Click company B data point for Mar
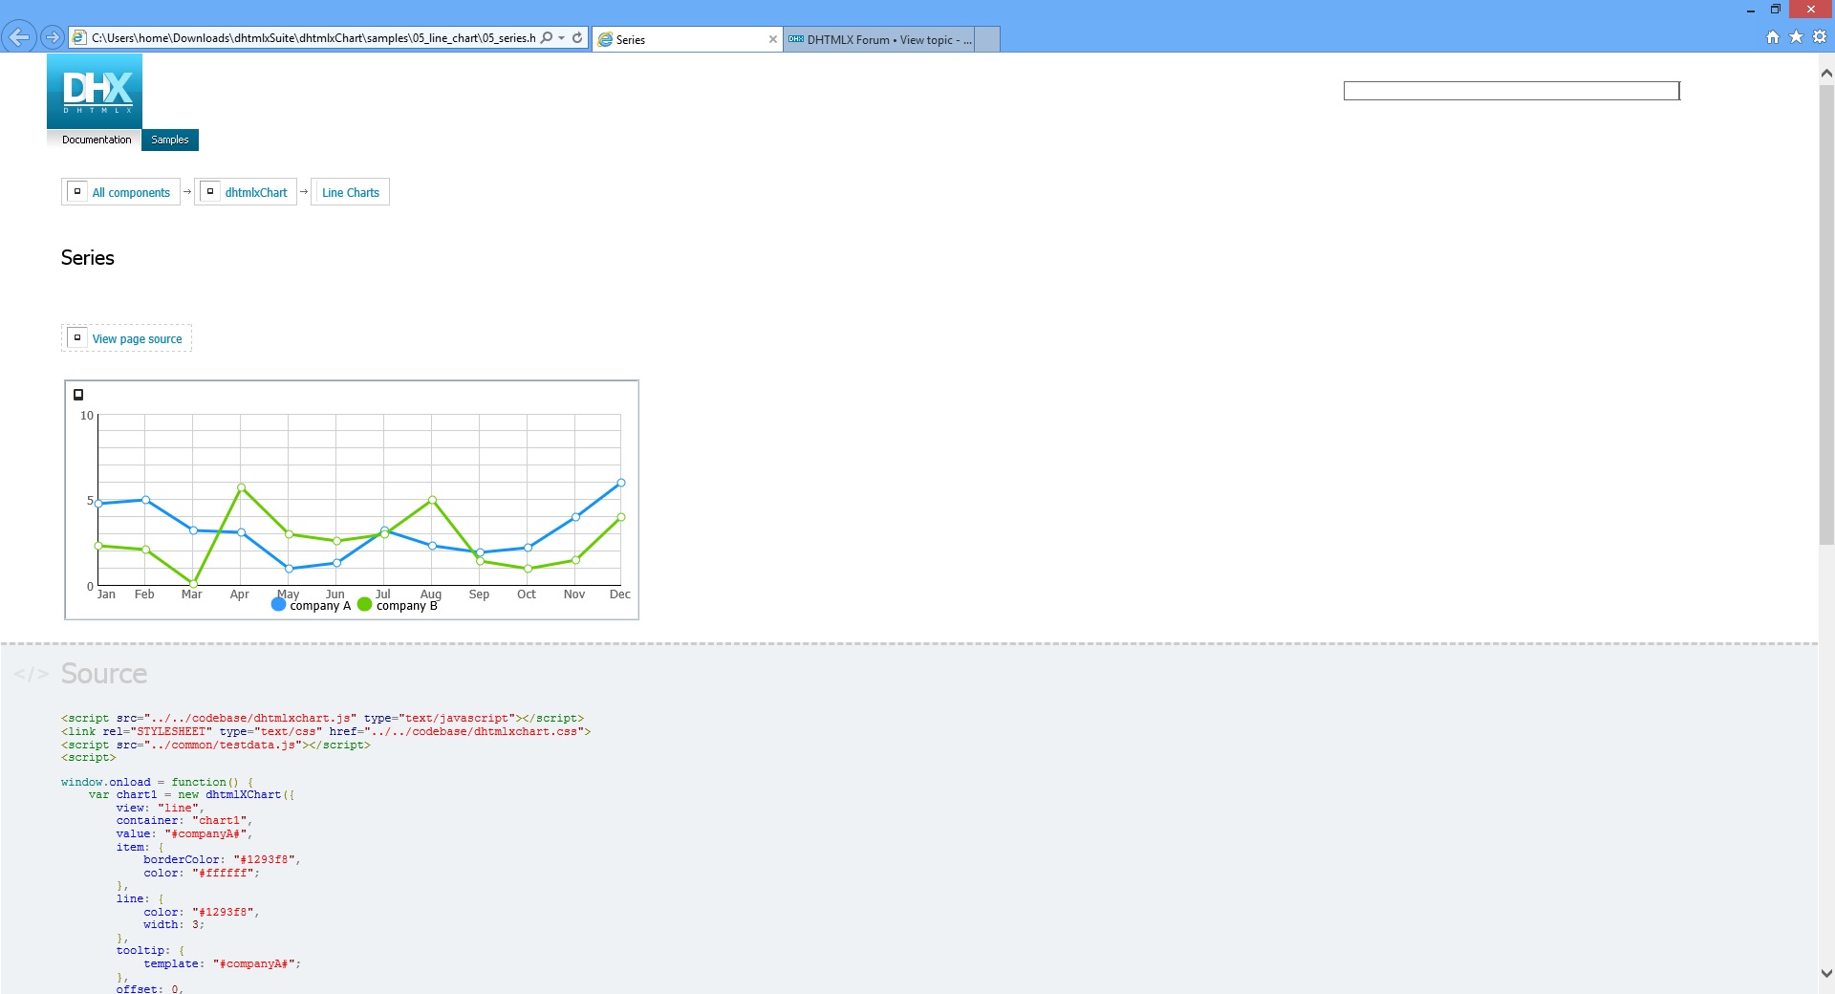This screenshot has width=1835, height=994. (193, 583)
